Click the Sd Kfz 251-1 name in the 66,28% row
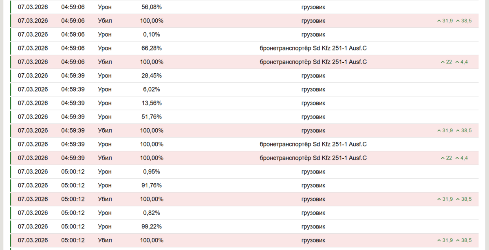This screenshot has height=250, width=489. click(313, 48)
